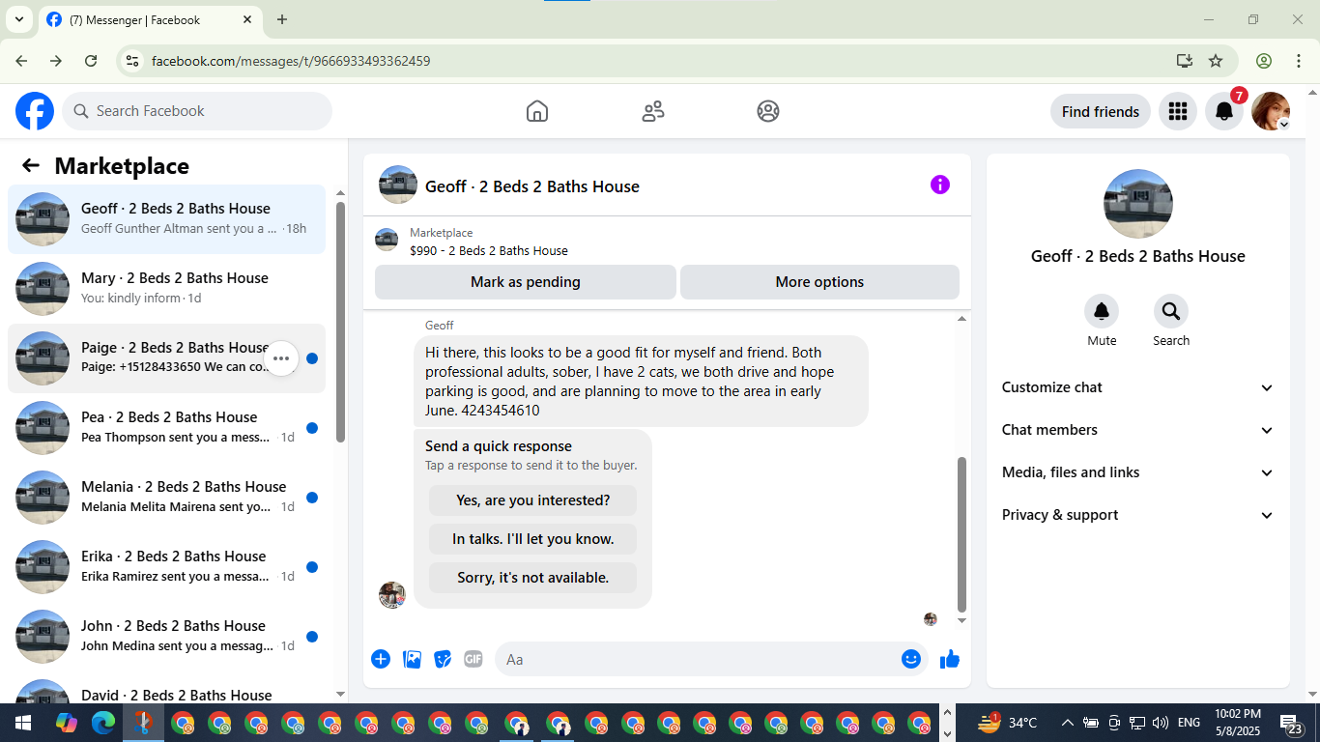Image resolution: width=1320 pixels, height=742 pixels.
Task: Open the David conversation in list
Action: click(166, 688)
